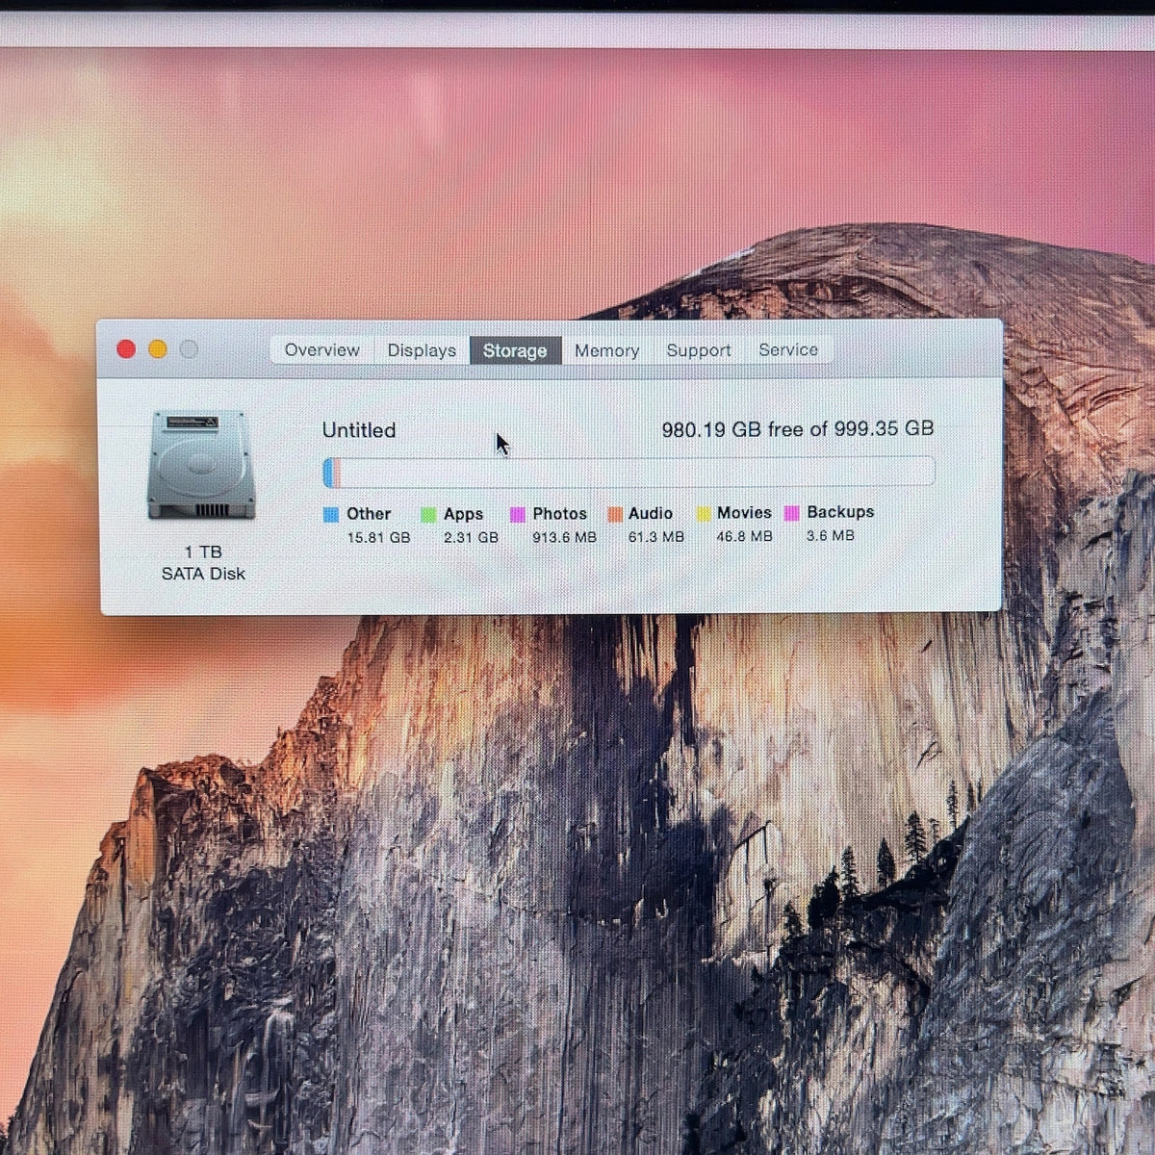Screen dimensions: 1155x1155
Task: Click the storage usage bar
Action: [x=629, y=472]
